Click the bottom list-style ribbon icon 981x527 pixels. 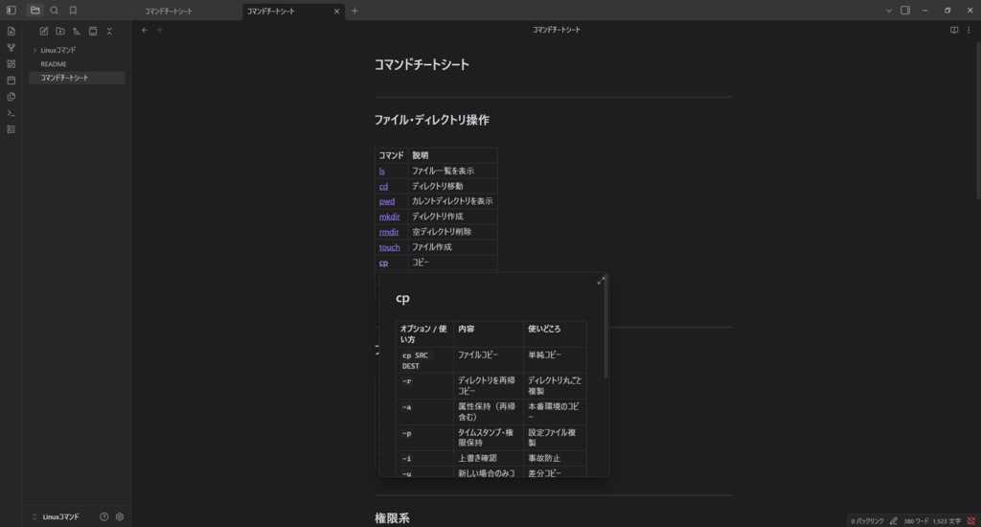11,129
